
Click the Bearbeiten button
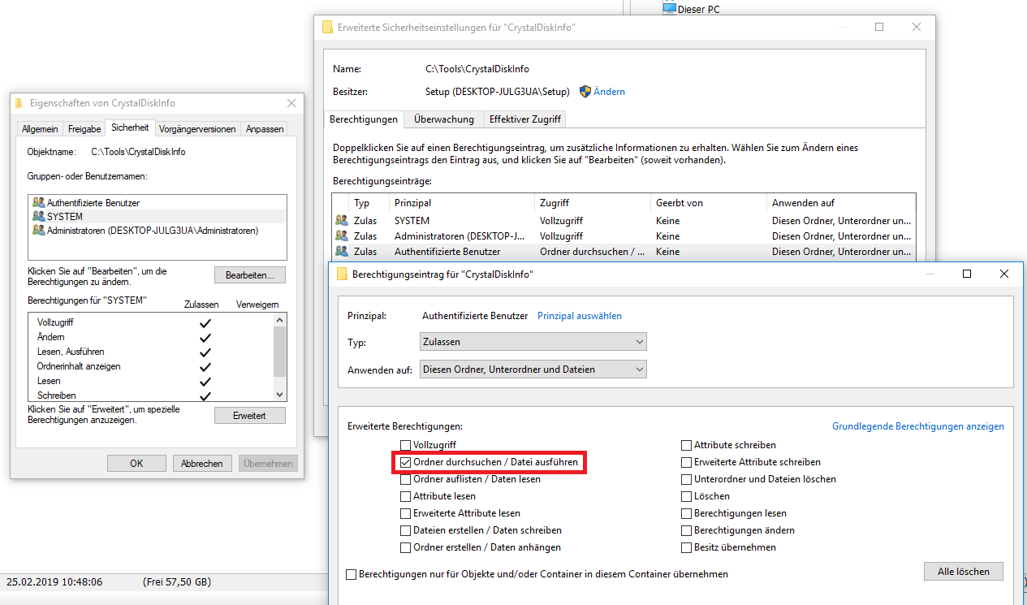250,275
